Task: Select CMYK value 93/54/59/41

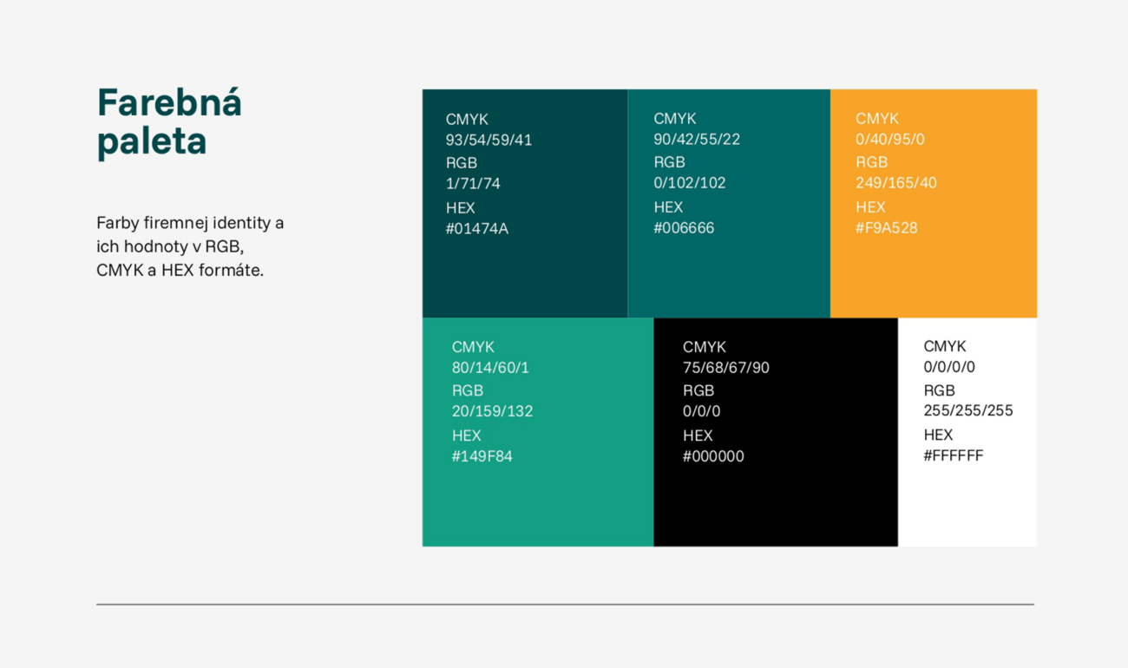Action: click(x=489, y=141)
